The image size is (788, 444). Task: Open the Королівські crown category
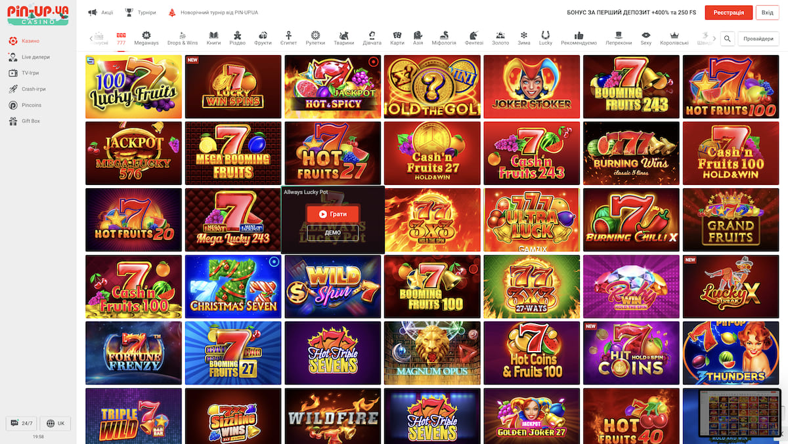coord(674,38)
